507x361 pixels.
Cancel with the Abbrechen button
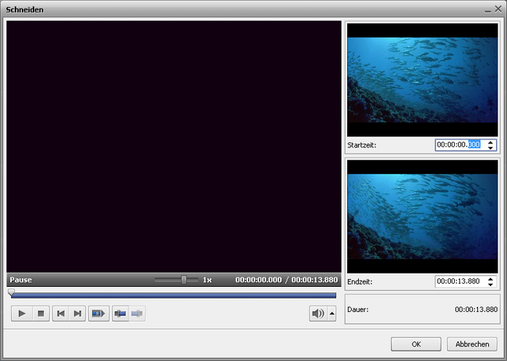[472, 344]
